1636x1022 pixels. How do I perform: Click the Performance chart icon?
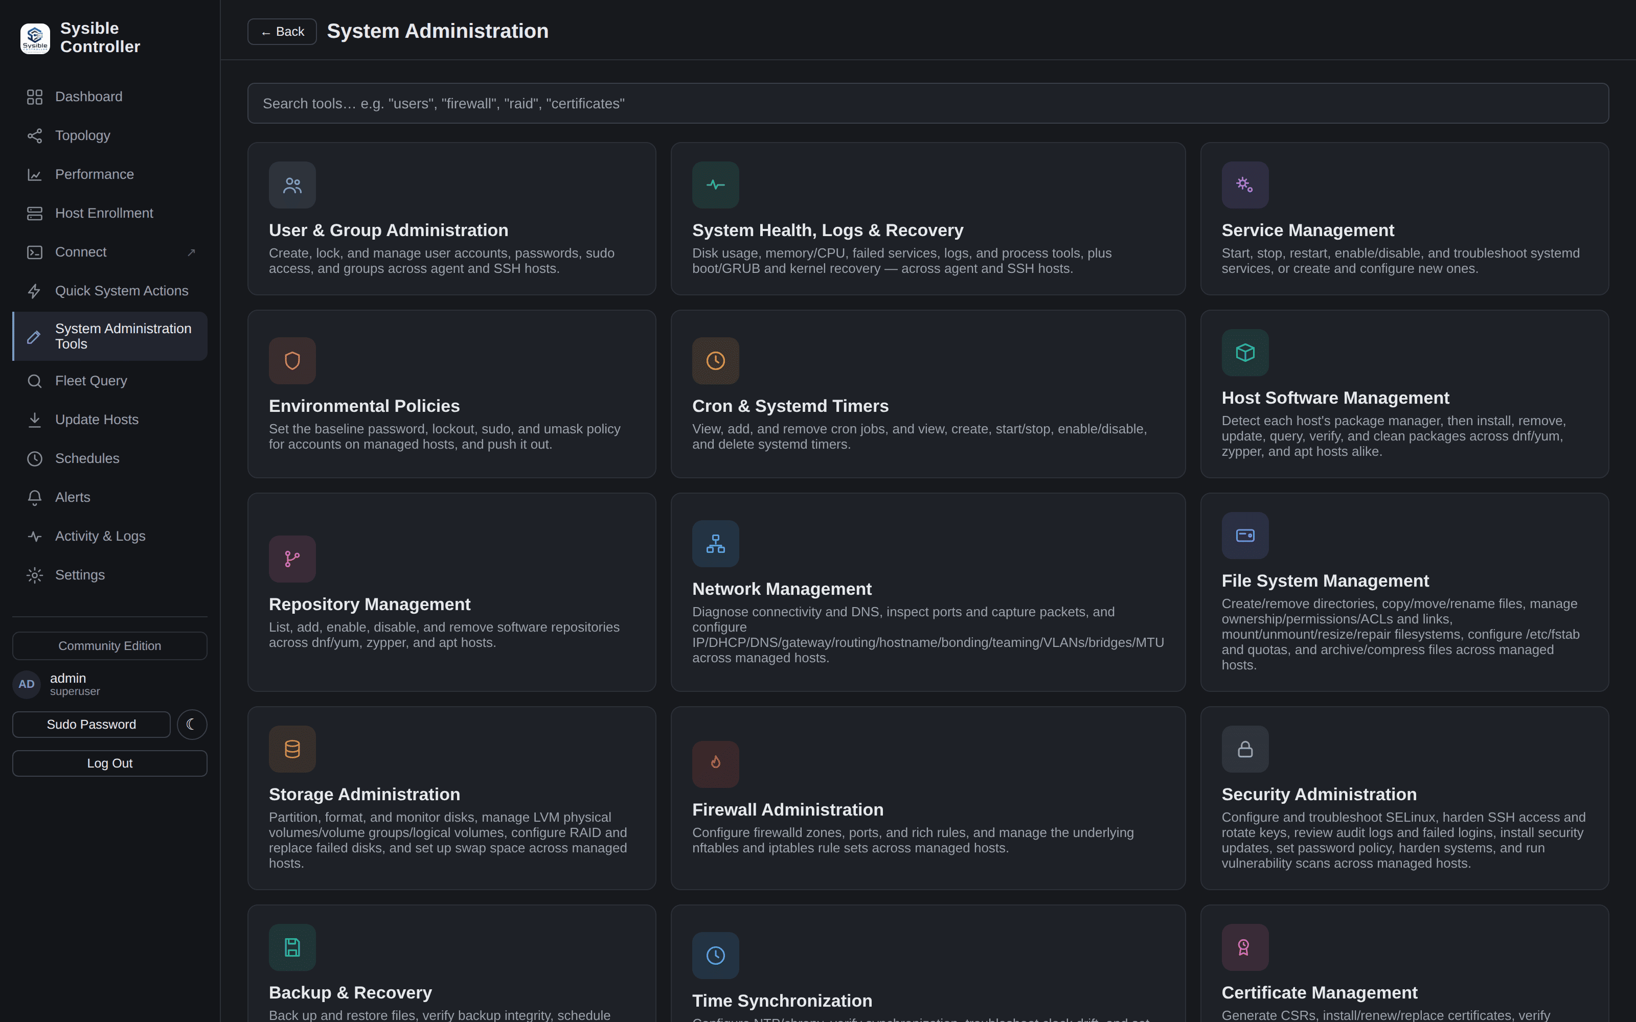(34, 175)
